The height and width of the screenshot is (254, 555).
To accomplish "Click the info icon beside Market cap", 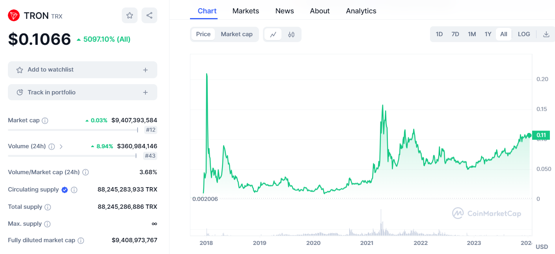I will pyautogui.click(x=45, y=121).
